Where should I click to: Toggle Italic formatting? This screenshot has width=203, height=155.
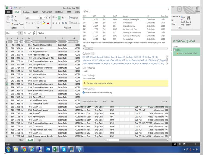(x=30, y=23)
